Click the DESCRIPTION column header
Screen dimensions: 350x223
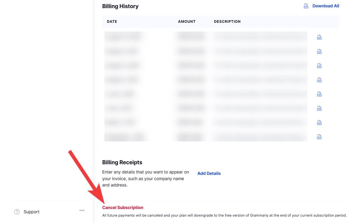click(227, 21)
